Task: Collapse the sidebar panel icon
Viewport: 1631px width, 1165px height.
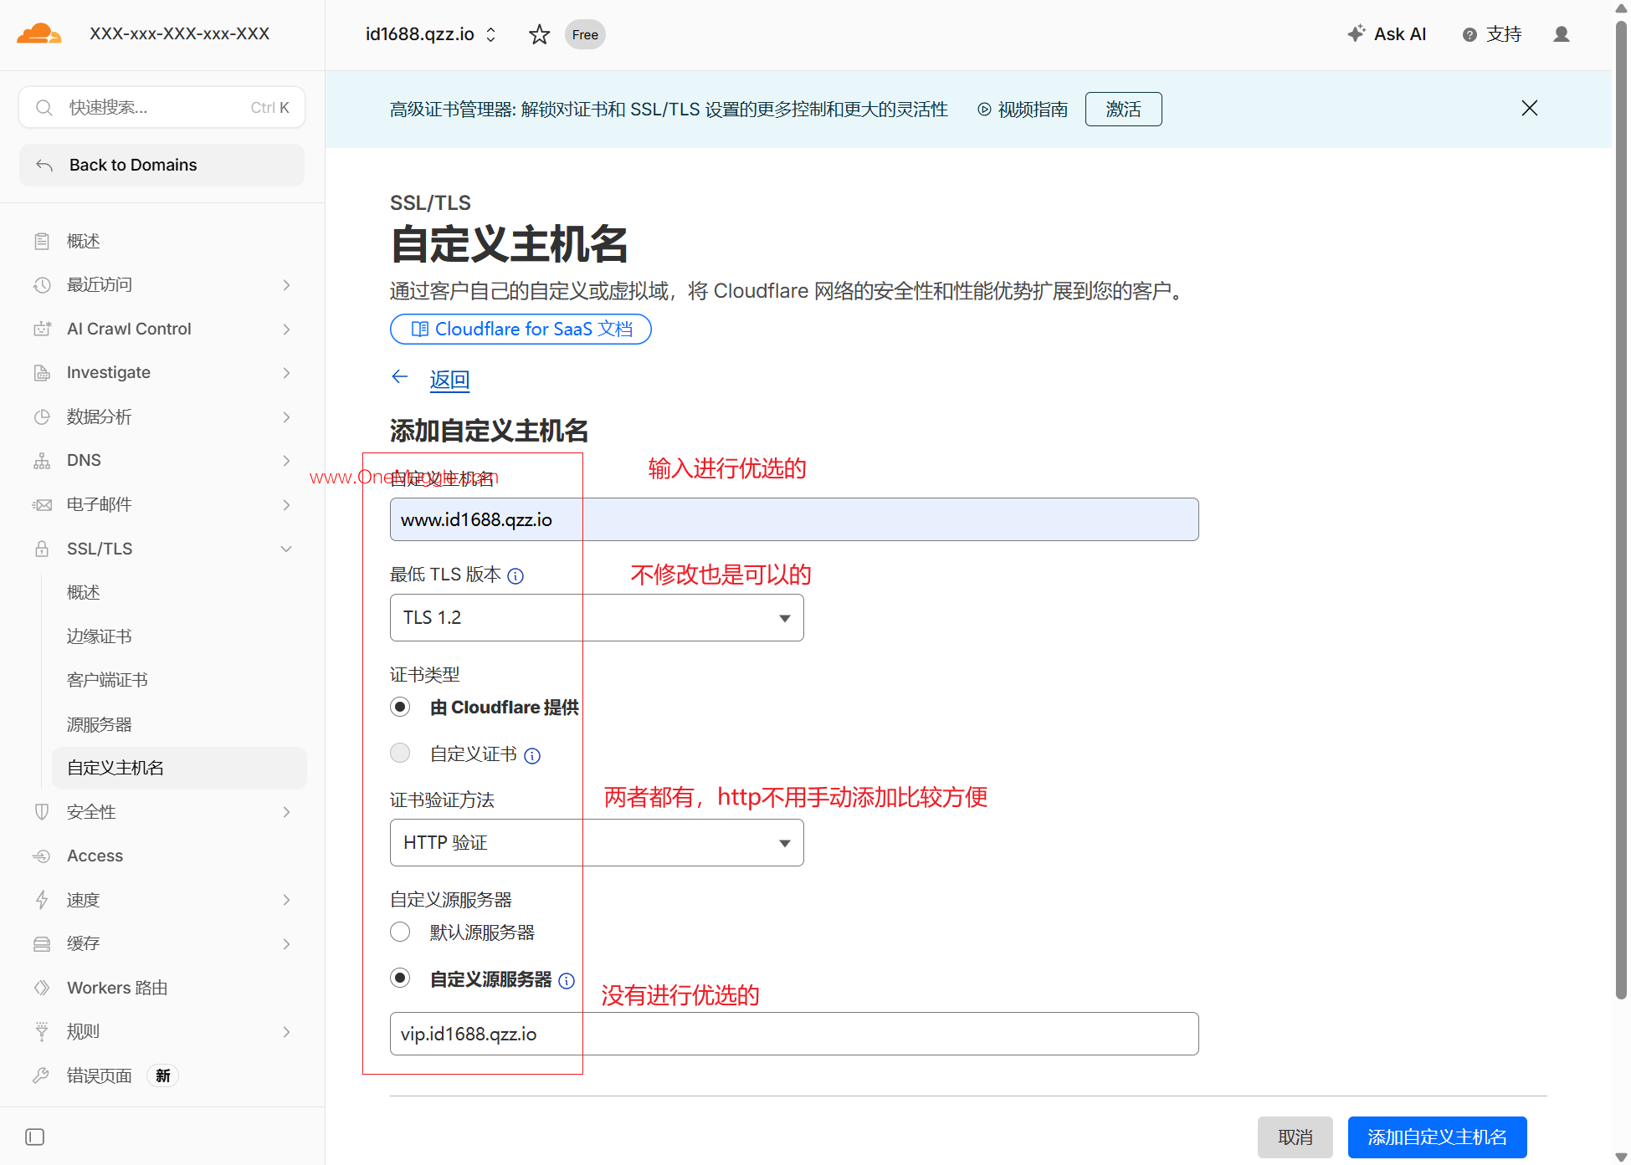Action: (35, 1137)
